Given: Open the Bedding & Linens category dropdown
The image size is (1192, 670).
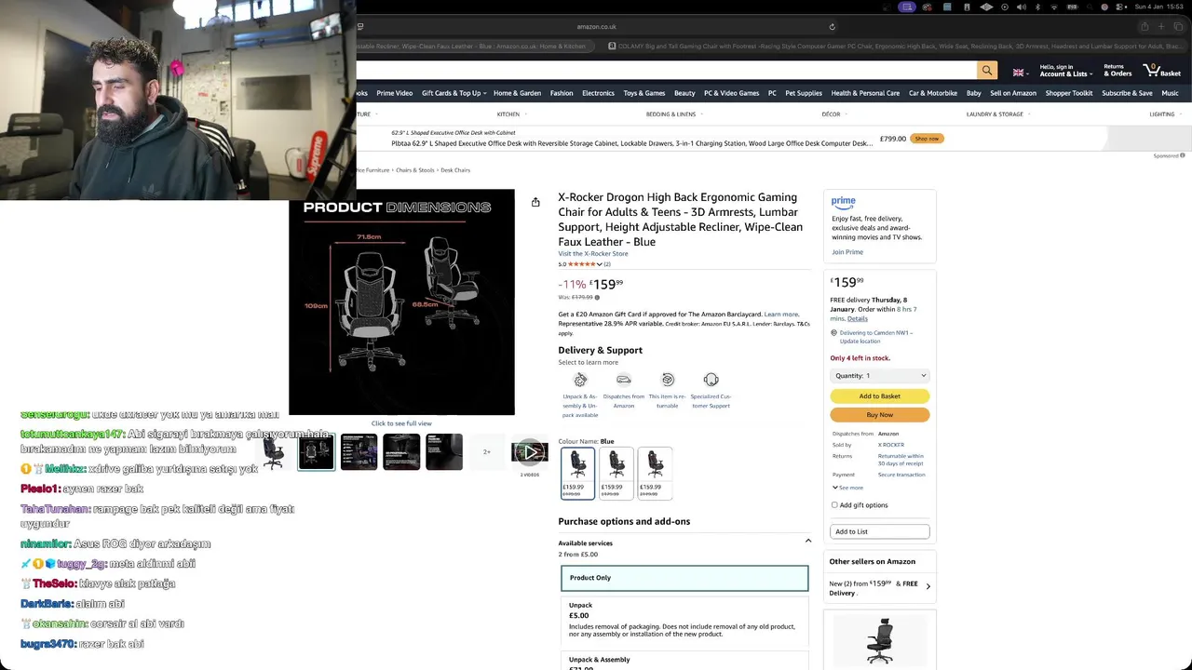Looking at the screenshot, I should pyautogui.click(x=674, y=114).
